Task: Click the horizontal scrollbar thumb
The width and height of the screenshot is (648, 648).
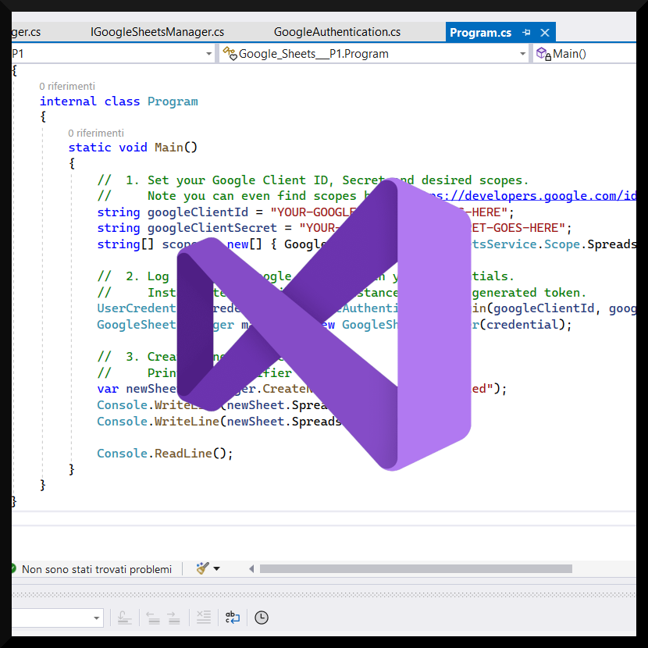Action: 415,569
